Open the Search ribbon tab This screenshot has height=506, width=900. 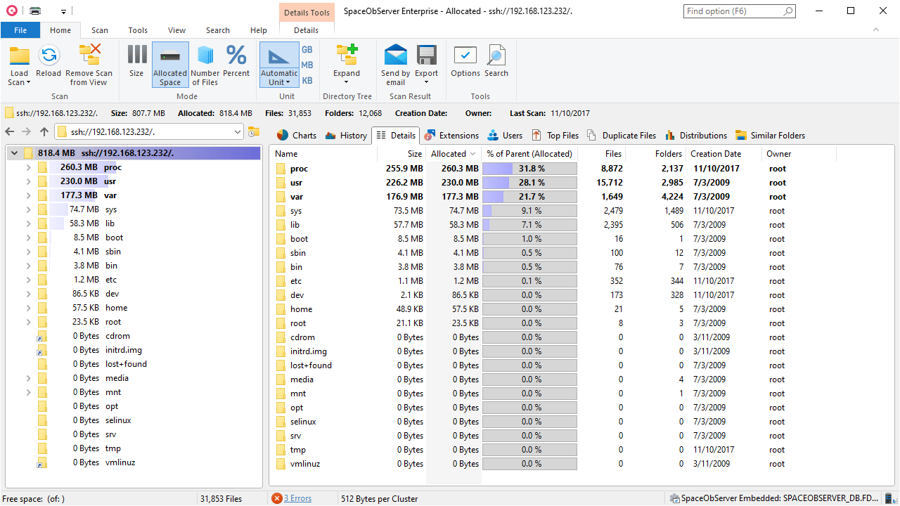coord(218,30)
